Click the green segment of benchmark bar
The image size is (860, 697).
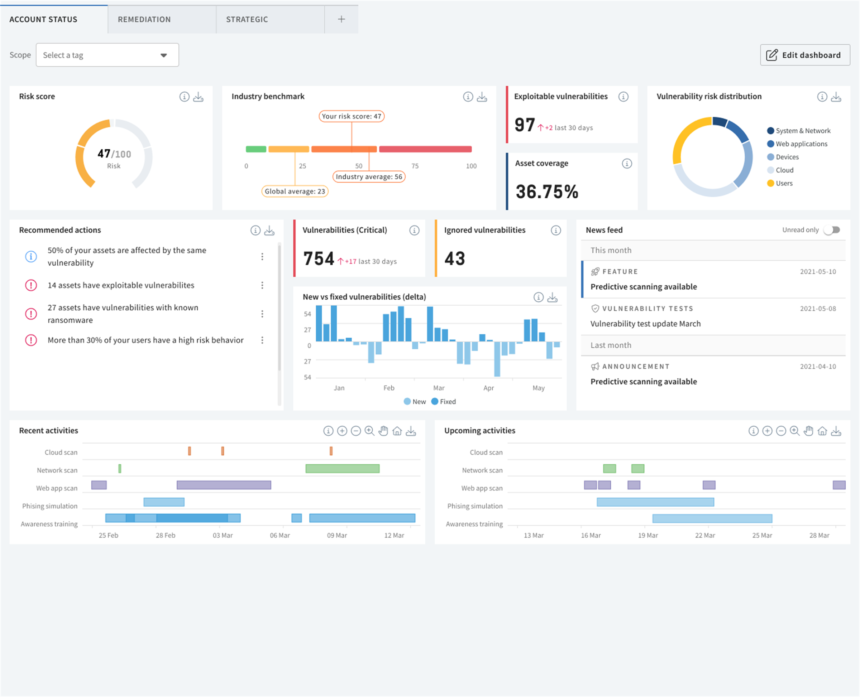(x=256, y=149)
